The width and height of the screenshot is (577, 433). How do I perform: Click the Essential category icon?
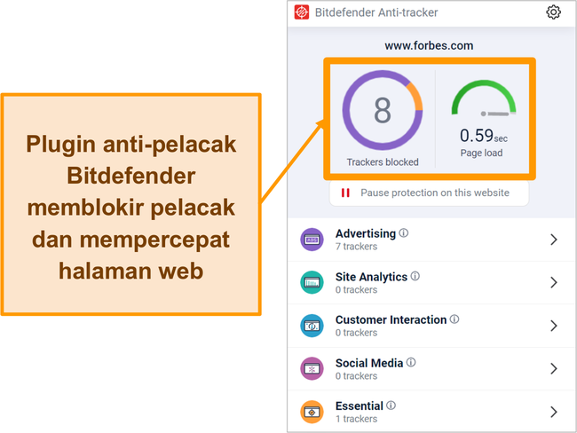(312, 412)
